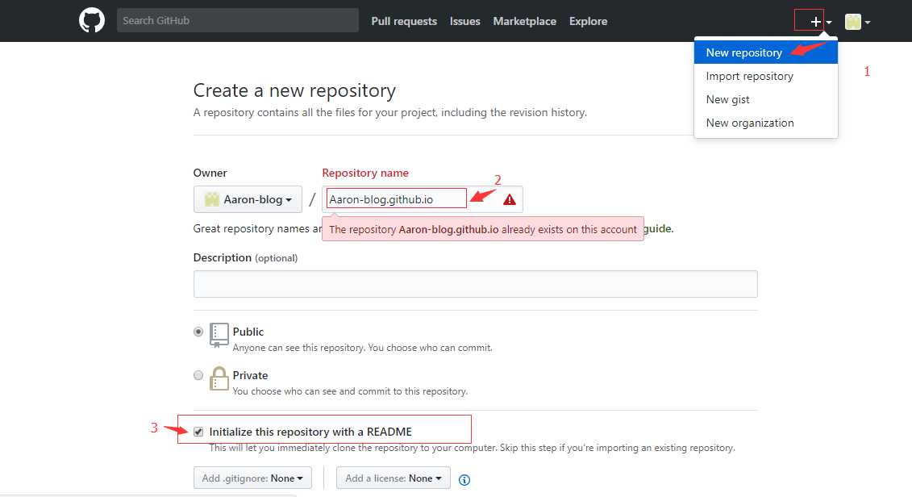Choose New repository from dropdown
This screenshot has width=912, height=497.
click(765, 52)
